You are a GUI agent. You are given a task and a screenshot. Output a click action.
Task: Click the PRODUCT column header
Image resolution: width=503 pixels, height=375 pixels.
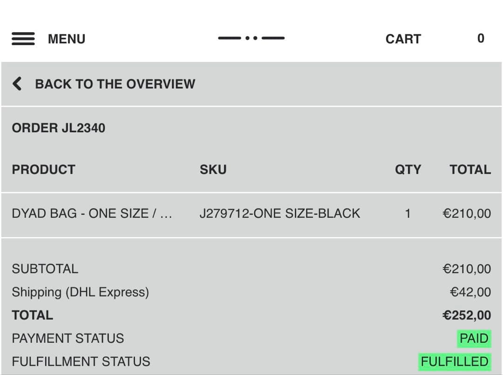[x=43, y=169]
